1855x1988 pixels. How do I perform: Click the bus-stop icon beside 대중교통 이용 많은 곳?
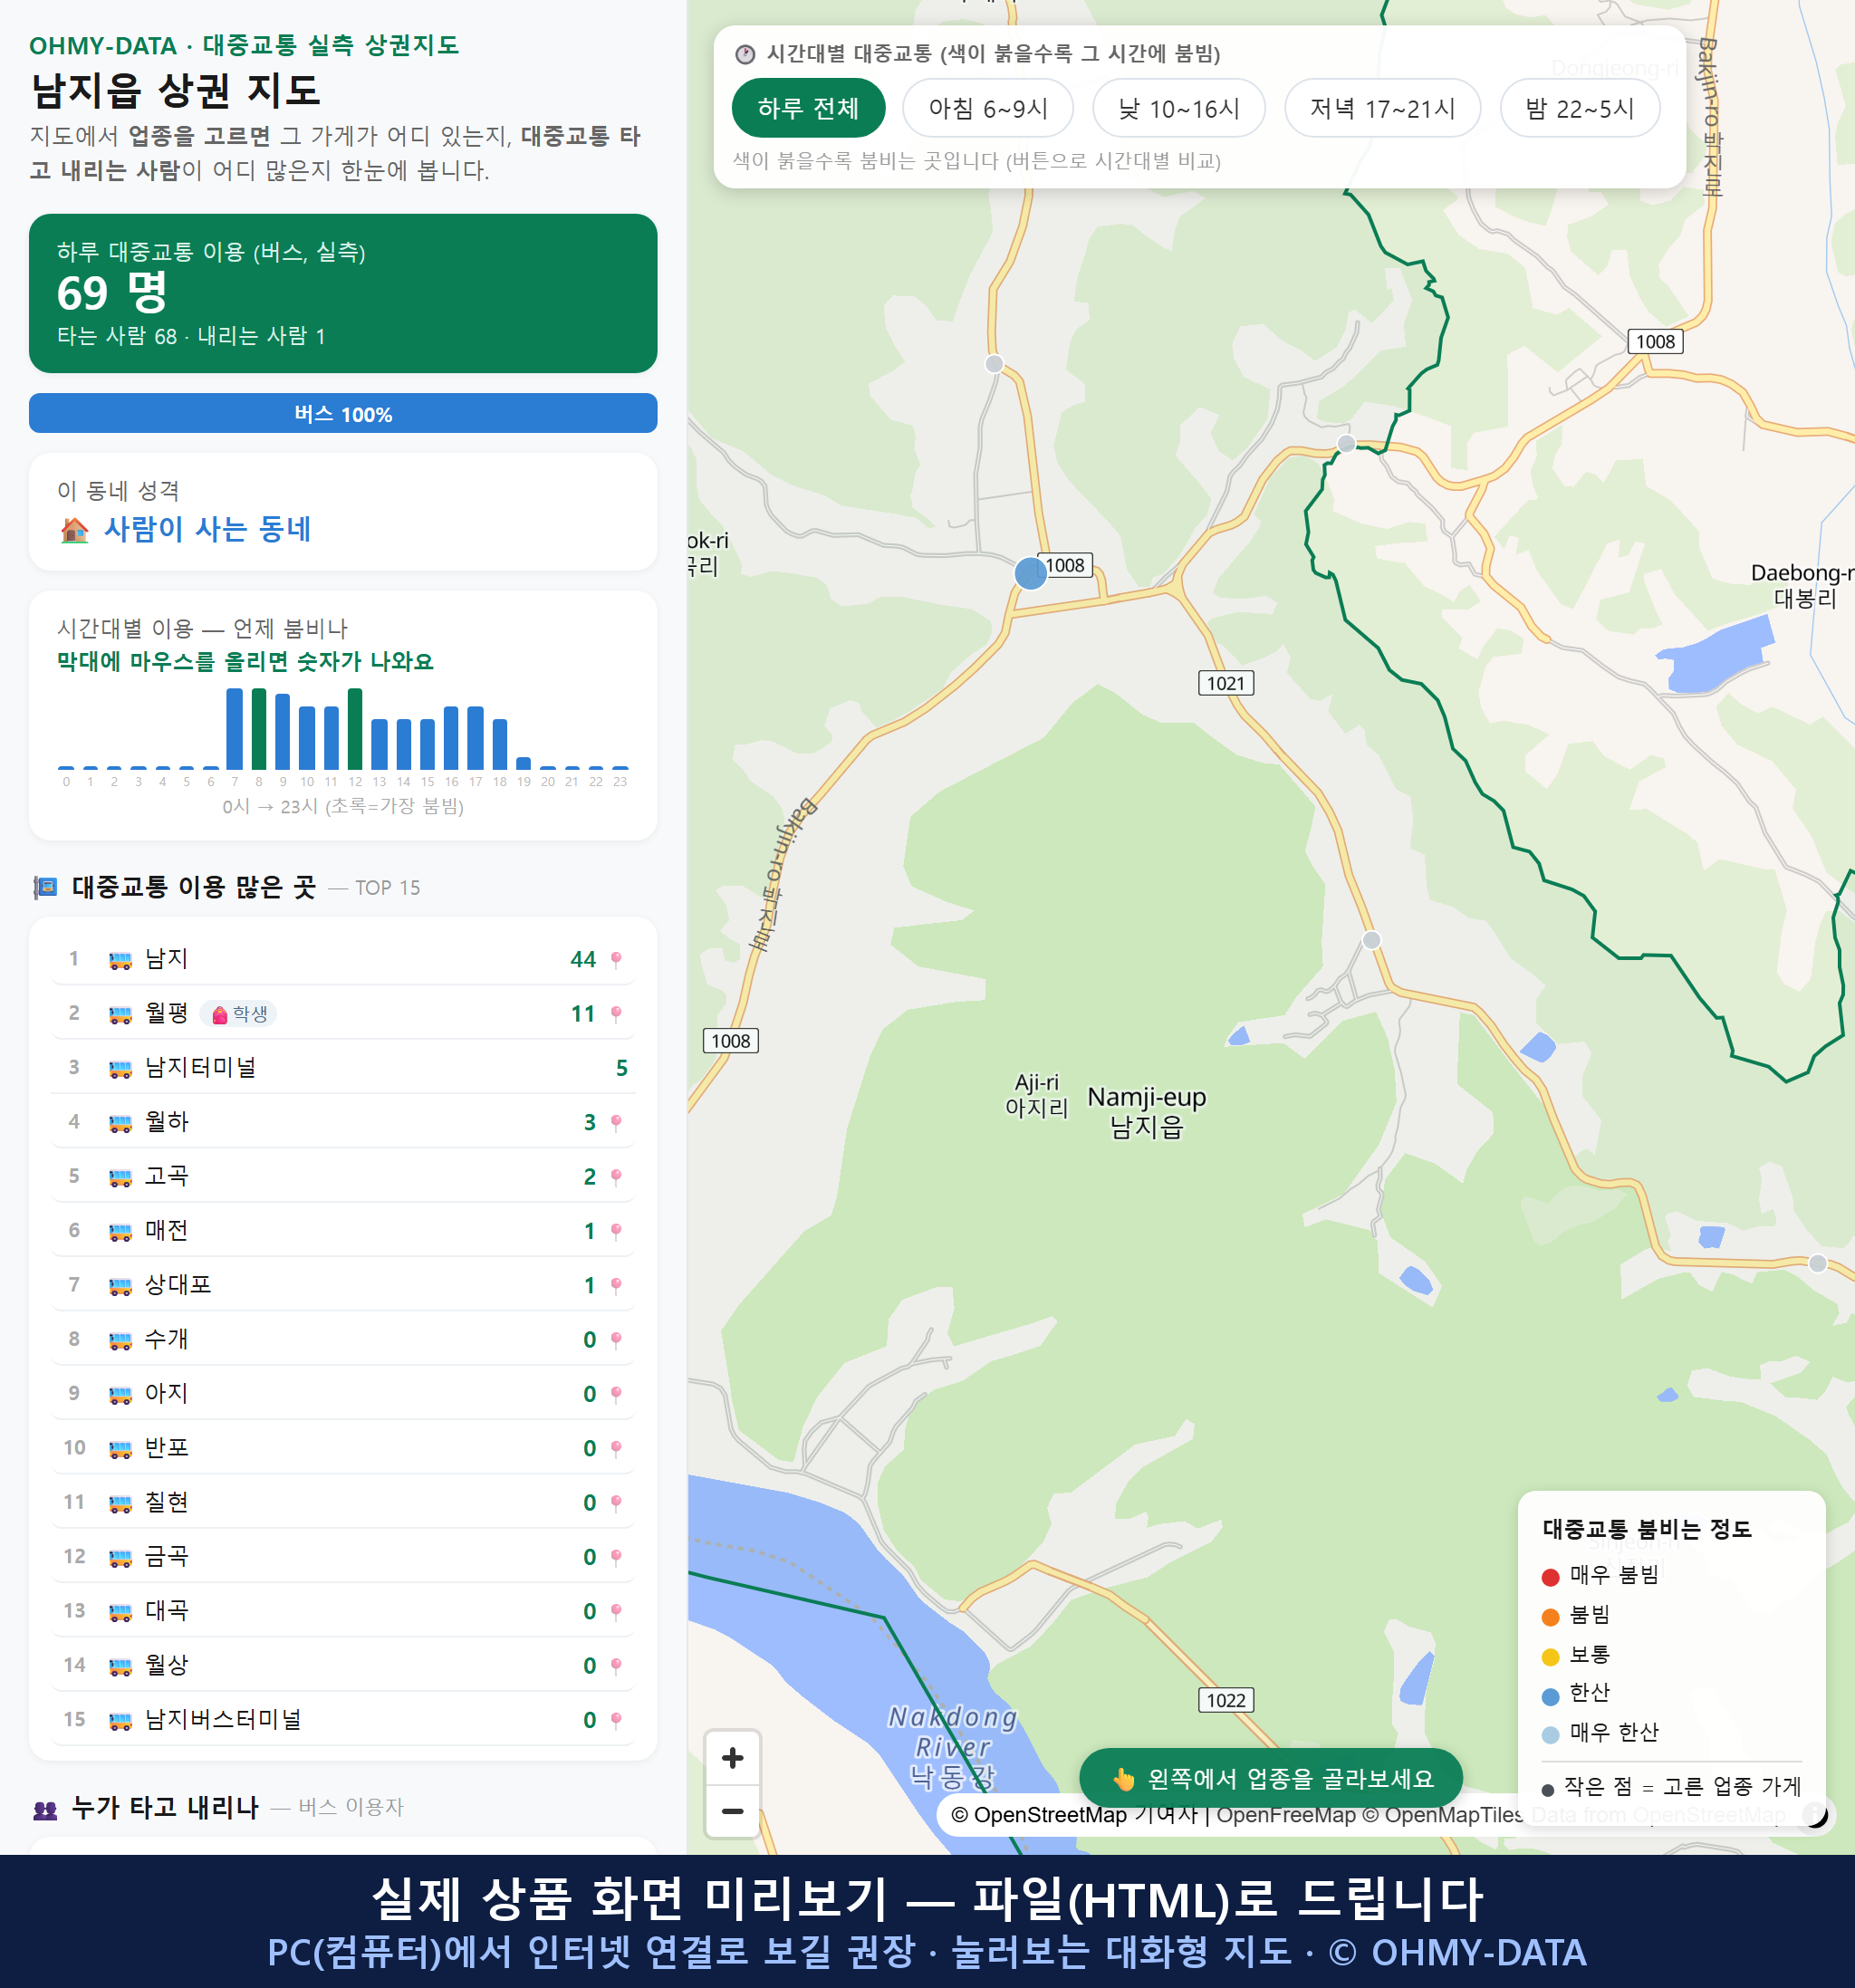click(x=45, y=887)
